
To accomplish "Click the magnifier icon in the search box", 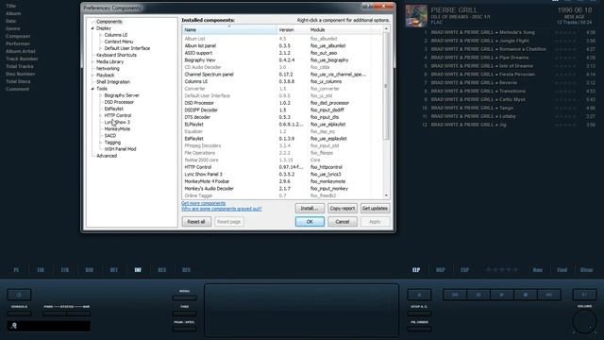I will pyautogui.click(x=14, y=326).
